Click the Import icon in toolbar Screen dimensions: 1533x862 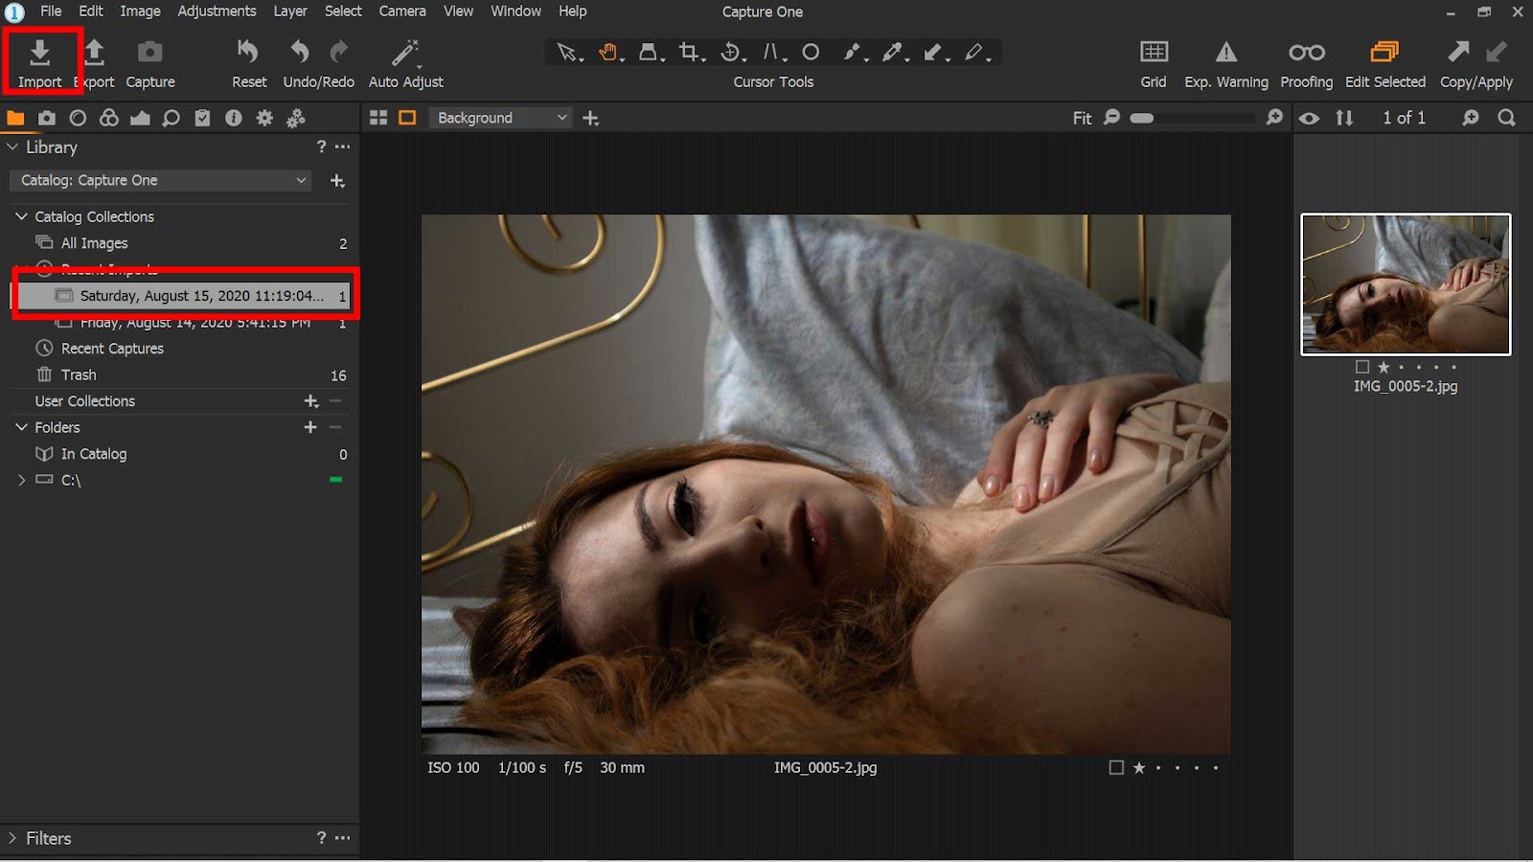pos(39,53)
